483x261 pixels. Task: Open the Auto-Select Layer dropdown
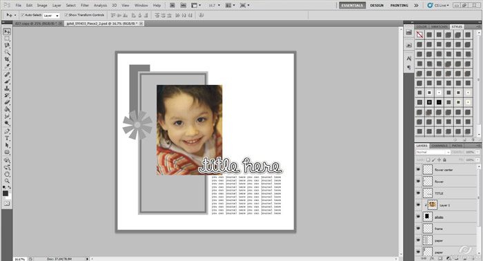[x=51, y=15]
